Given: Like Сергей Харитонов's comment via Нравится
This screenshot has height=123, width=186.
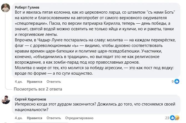Looking at the screenshot, I should [x=34, y=118].
